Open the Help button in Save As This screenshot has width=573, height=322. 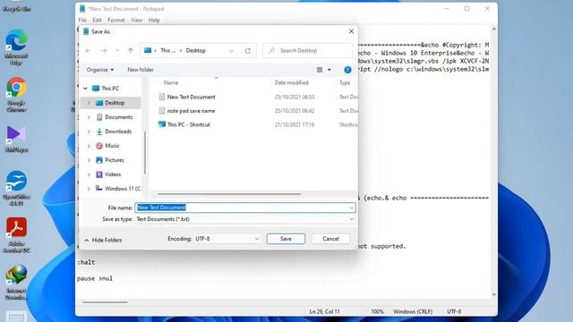pos(347,70)
